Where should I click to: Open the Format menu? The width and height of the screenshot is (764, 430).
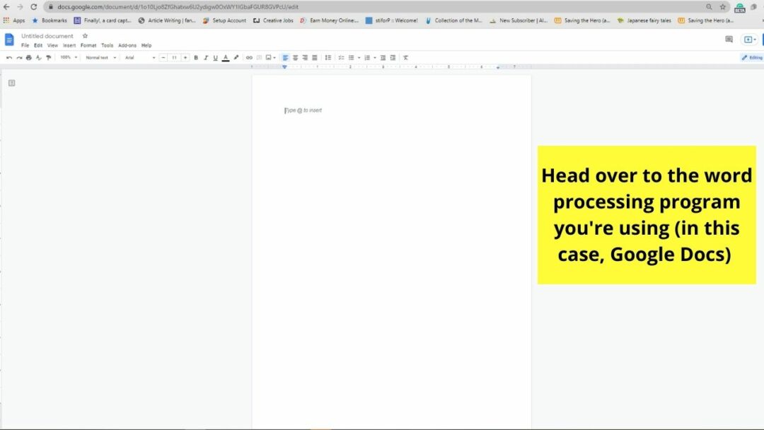88,45
